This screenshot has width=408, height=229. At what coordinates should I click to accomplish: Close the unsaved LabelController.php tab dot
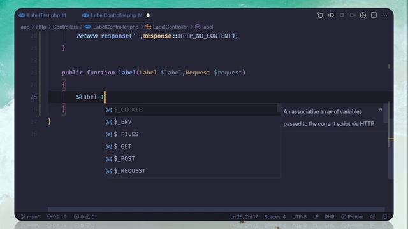point(148,15)
